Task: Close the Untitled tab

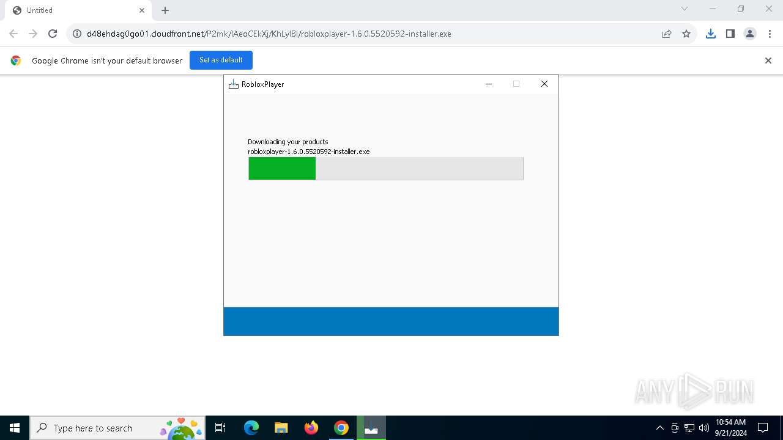Action: (x=142, y=10)
